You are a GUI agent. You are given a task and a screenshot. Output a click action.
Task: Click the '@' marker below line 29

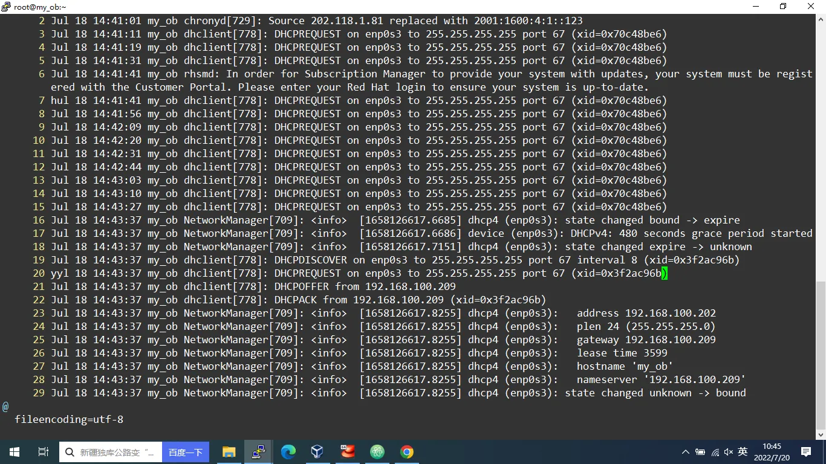click(x=5, y=406)
